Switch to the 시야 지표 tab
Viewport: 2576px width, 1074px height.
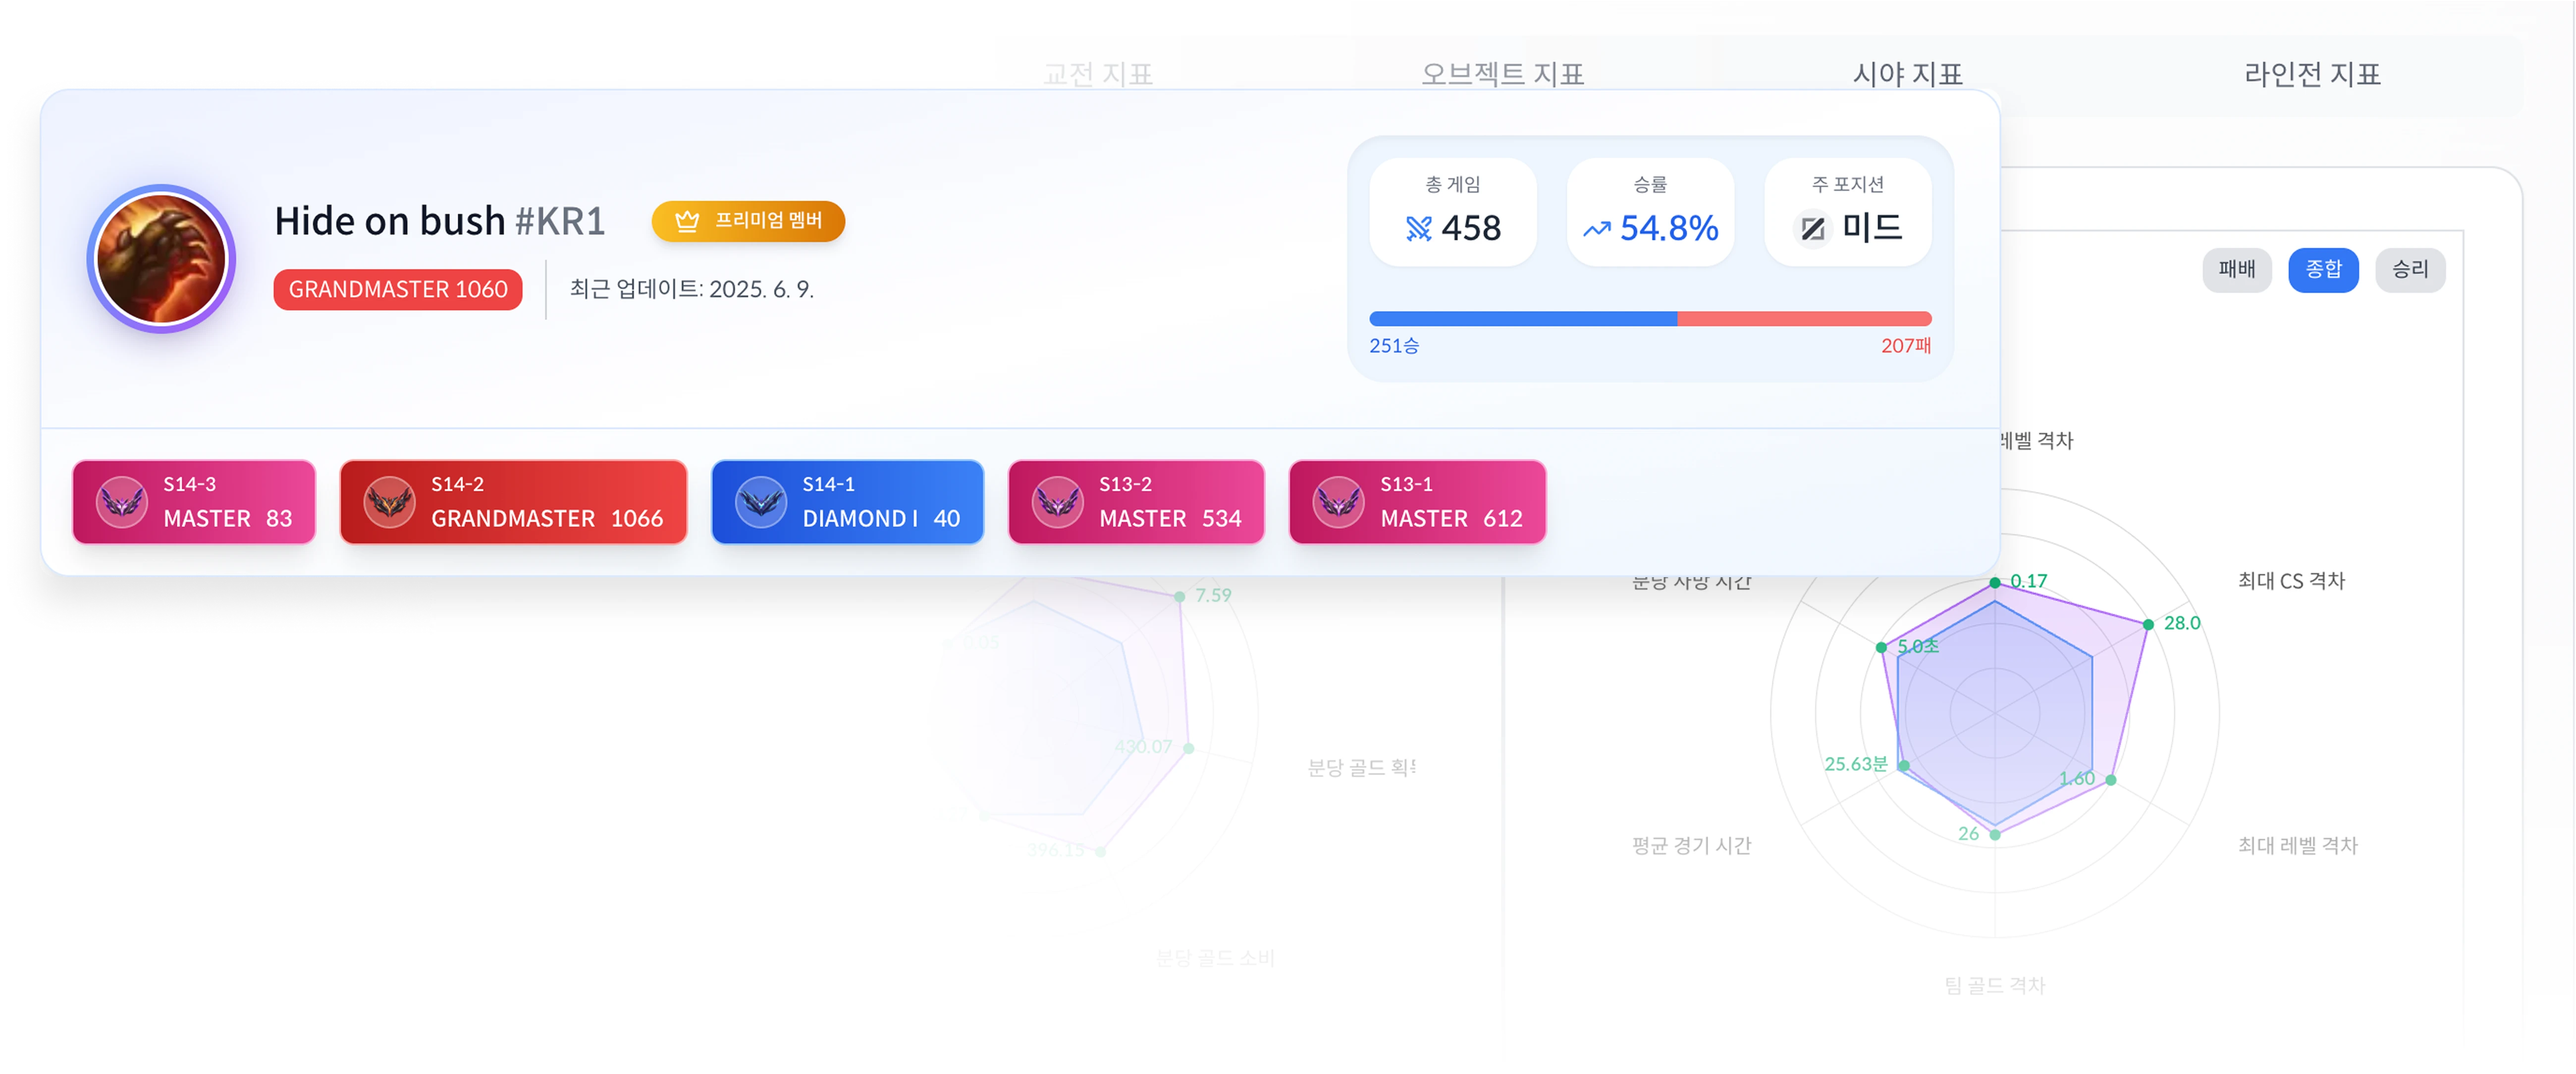click(1907, 74)
